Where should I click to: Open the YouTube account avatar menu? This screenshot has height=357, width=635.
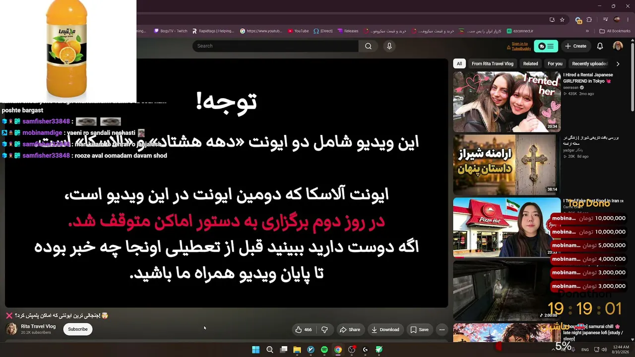(618, 46)
